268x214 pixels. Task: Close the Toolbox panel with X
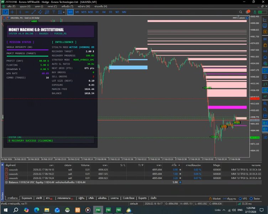[2, 165]
